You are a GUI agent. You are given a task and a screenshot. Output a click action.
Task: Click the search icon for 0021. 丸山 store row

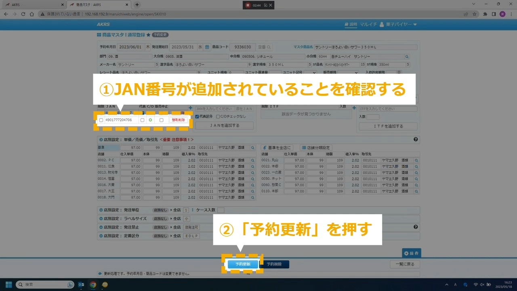416,160
